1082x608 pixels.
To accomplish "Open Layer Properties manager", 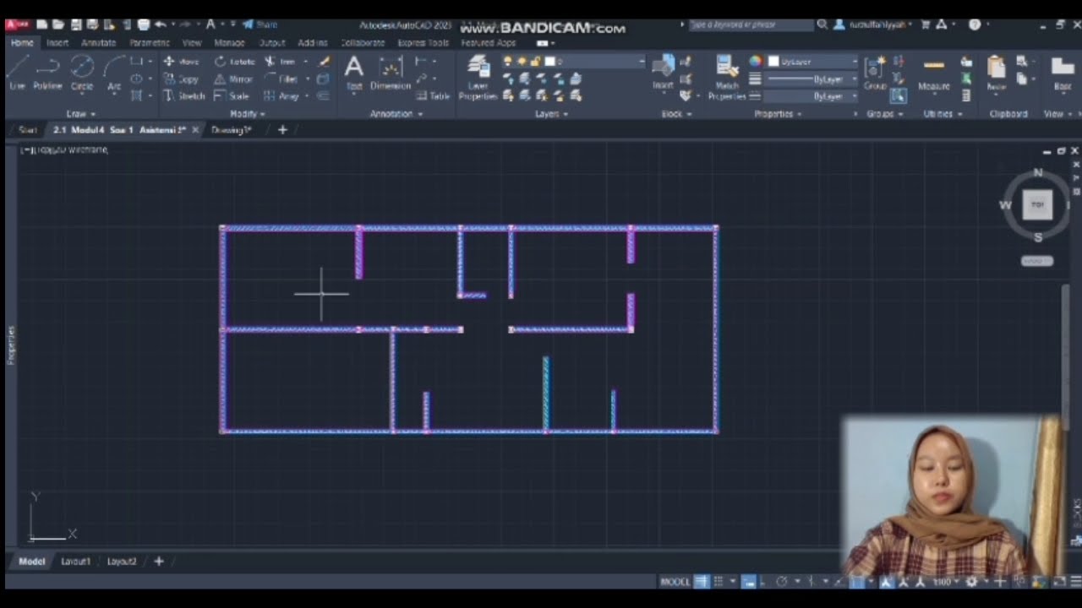I will tap(478, 78).
